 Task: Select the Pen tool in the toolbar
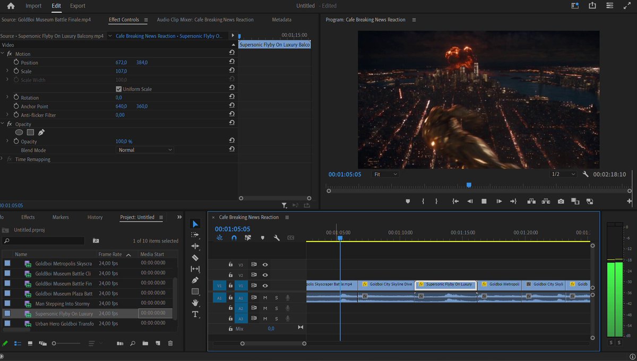195,280
